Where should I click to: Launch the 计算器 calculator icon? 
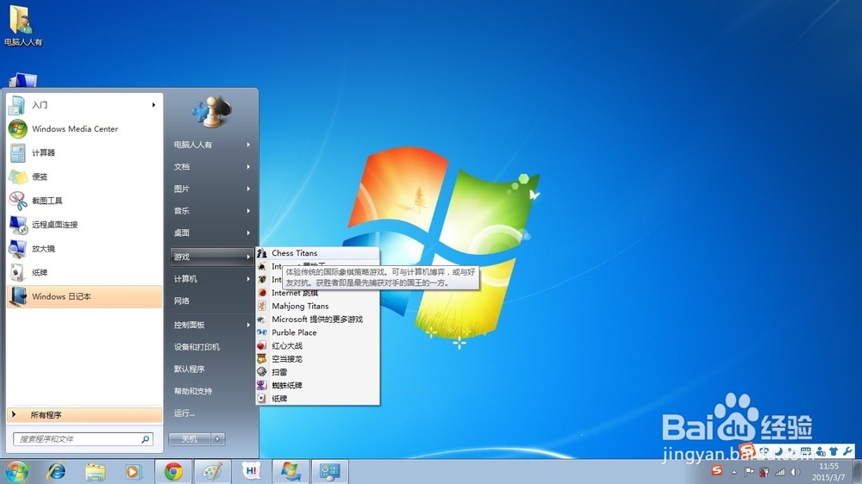pyautogui.click(x=17, y=152)
